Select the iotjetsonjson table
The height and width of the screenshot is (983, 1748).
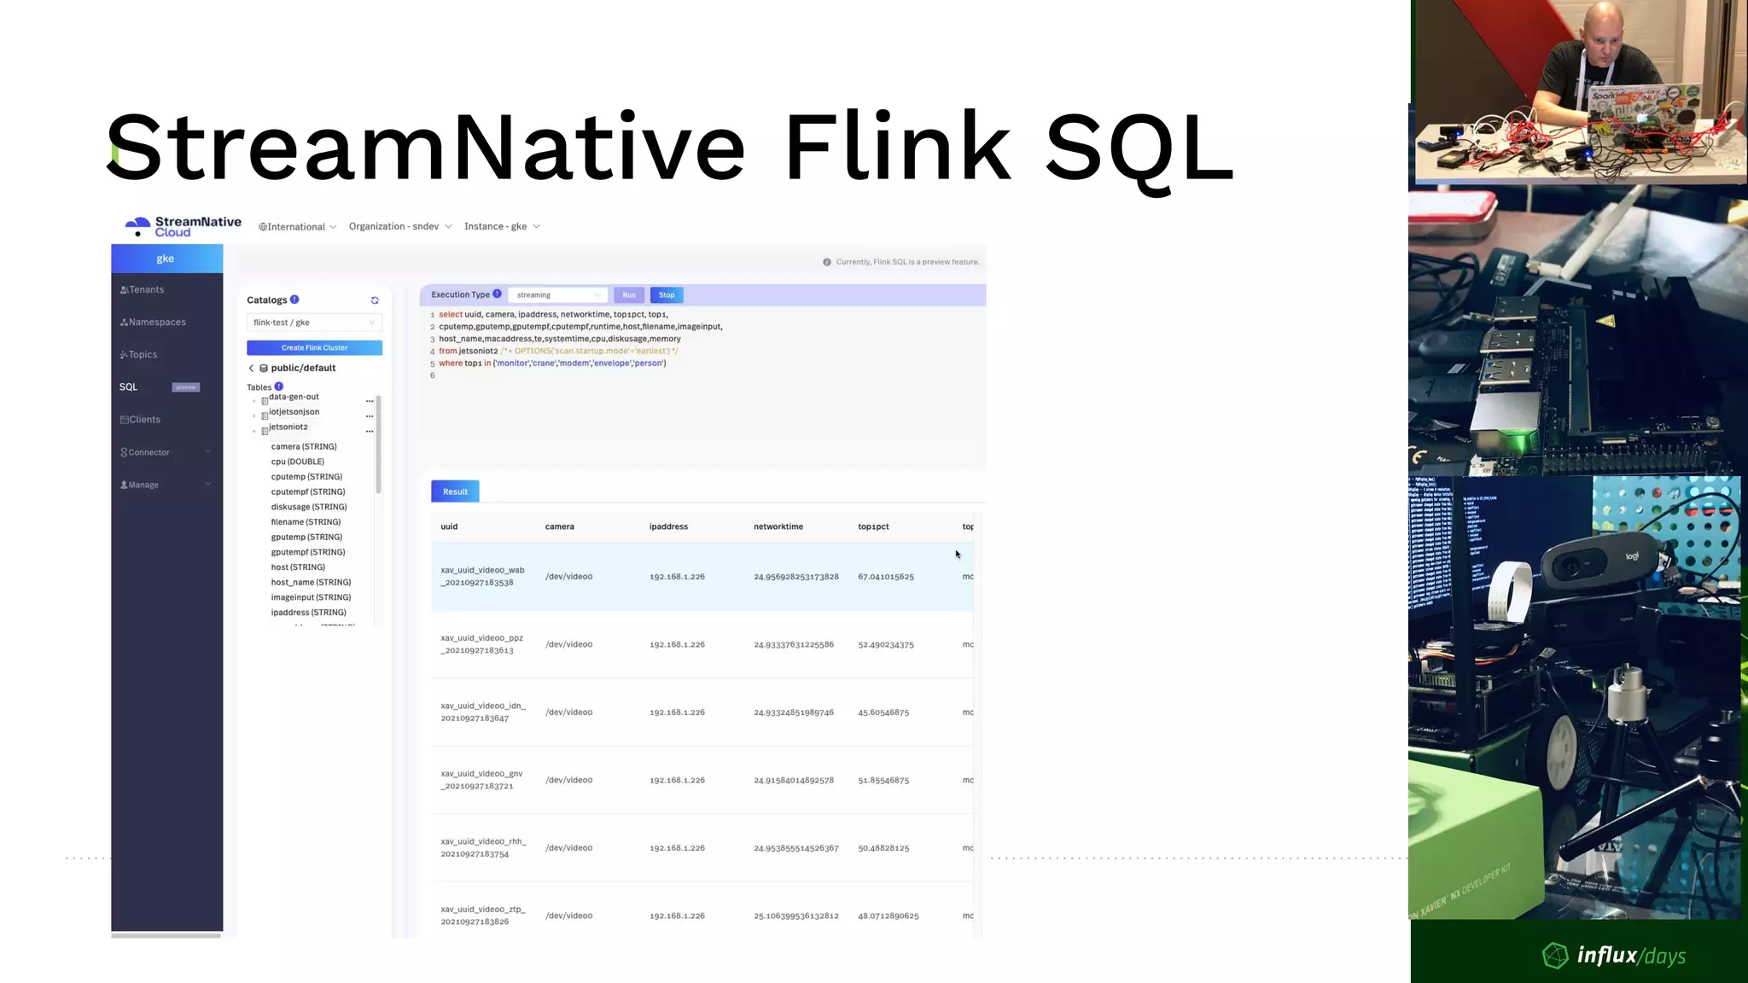pyautogui.click(x=294, y=412)
